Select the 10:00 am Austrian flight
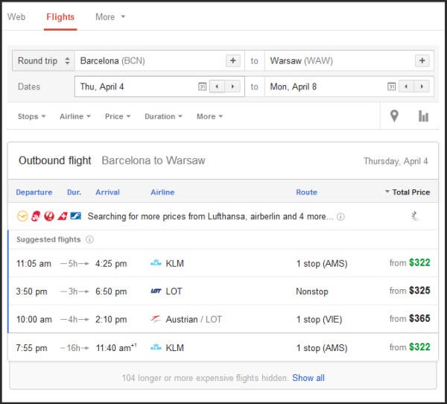This screenshot has height=404, width=447. pyautogui.click(x=223, y=319)
